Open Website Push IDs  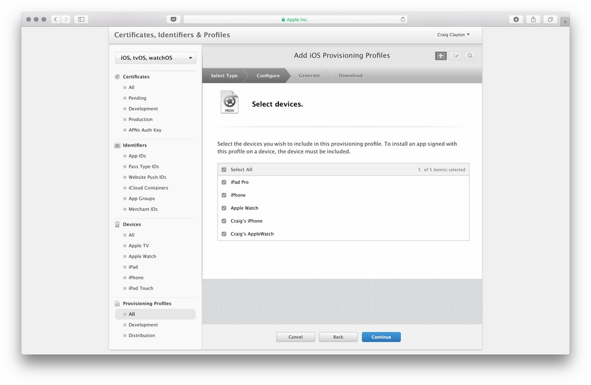tap(147, 177)
